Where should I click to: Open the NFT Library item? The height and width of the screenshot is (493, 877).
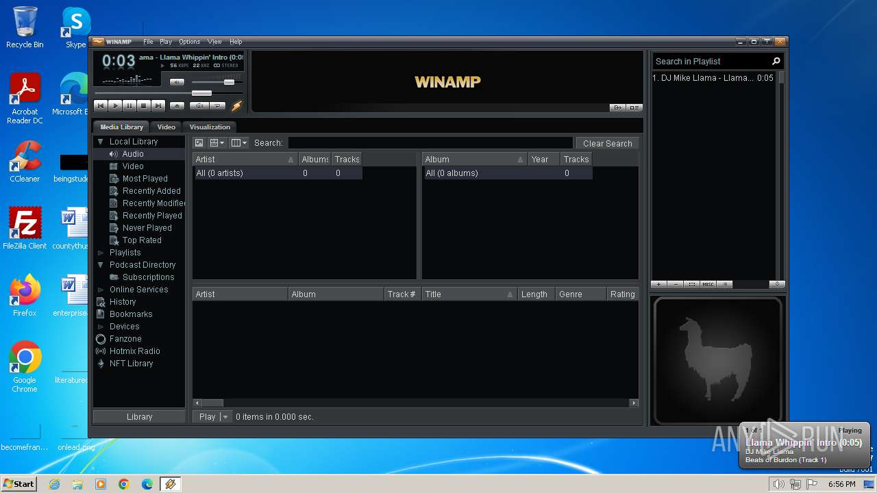coord(131,364)
